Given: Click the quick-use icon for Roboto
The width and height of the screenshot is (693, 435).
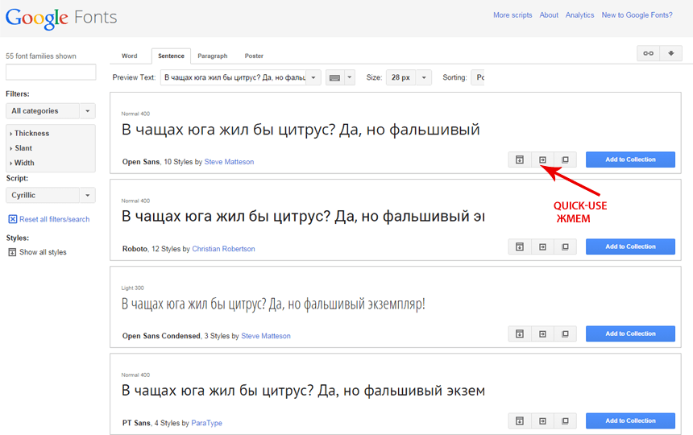Looking at the screenshot, I should [x=542, y=246].
